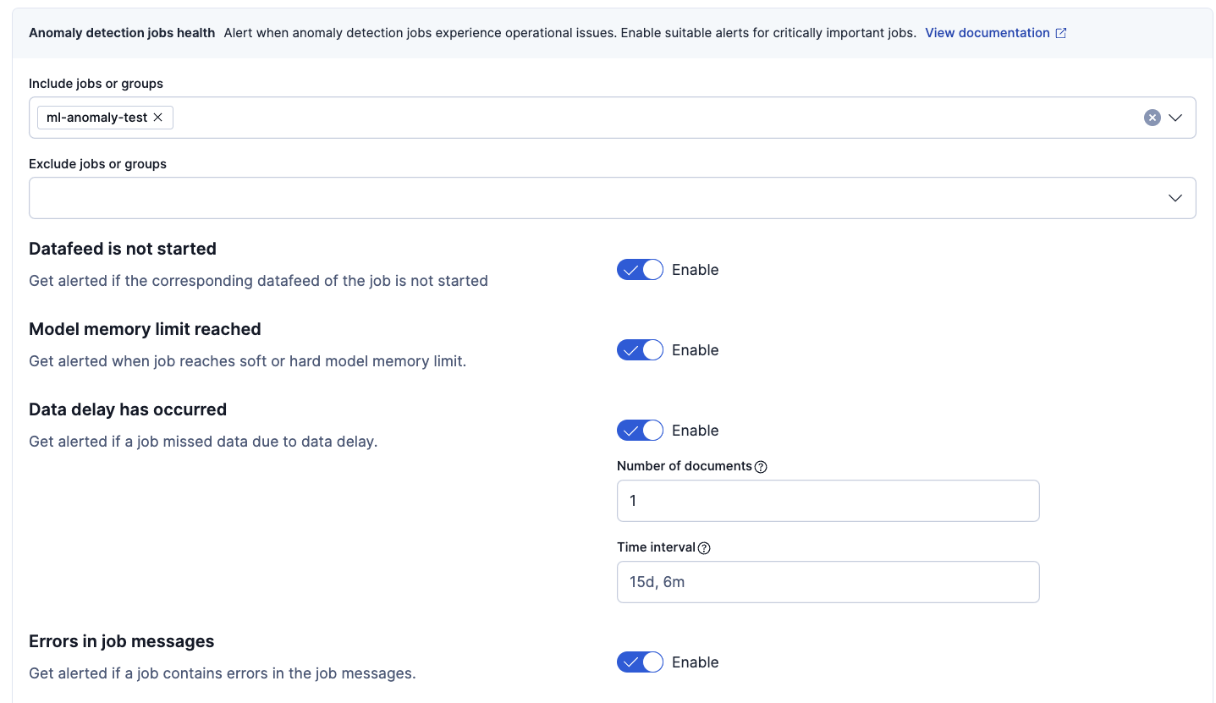Turn off Data delay has occurred alert
This screenshot has width=1216, height=703.
coord(640,430)
